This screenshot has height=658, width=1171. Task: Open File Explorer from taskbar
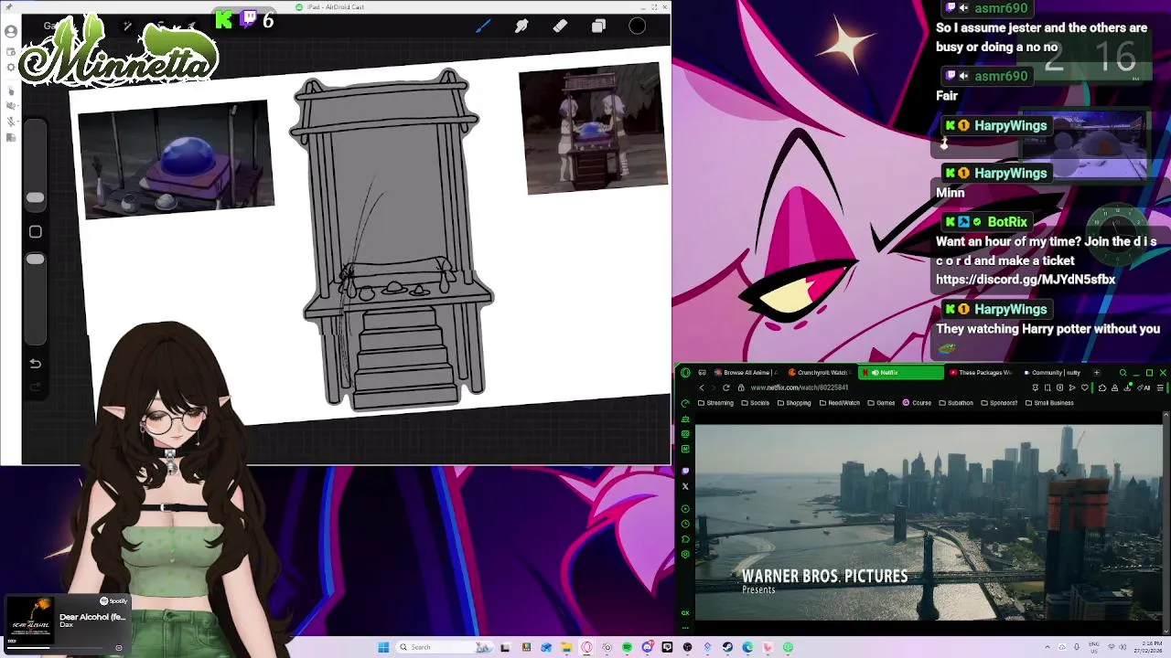566,647
